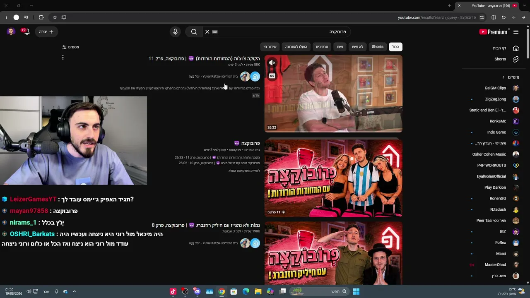The height and width of the screenshot is (298, 530).
Task: Open the browser extensions puzzle icon
Action: pos(41,17)
